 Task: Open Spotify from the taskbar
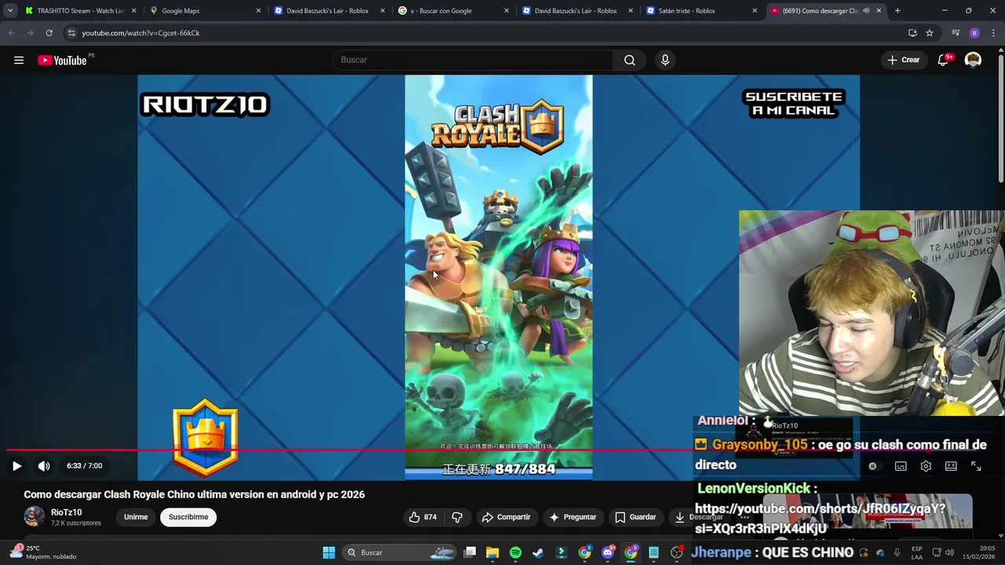(515, 552)
